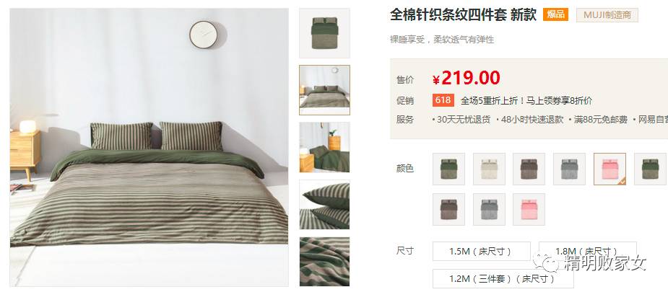Viewport: 668px width, 292px height.
Task: Show the fabric texture close-up thumbnail
Action: (x=324, y=262)
